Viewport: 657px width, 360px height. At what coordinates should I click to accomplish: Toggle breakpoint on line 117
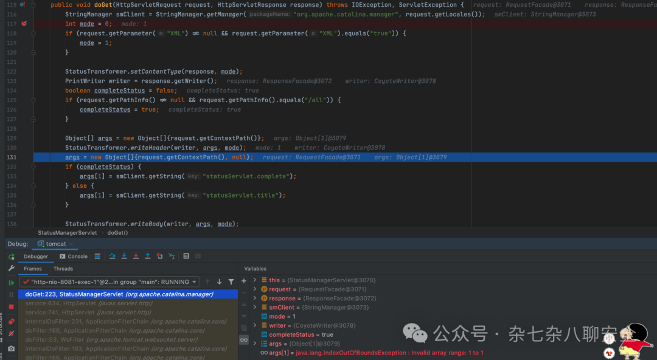24,24
